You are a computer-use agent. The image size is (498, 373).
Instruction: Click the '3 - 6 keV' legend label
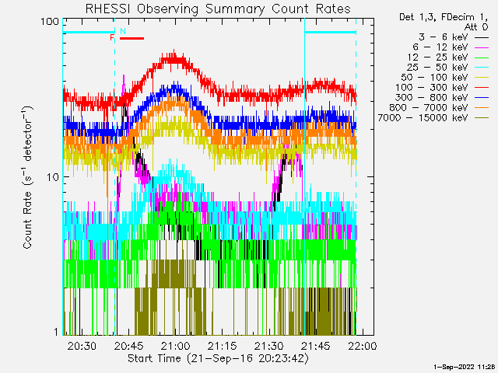pyautogui.click(x=443, y=37)
